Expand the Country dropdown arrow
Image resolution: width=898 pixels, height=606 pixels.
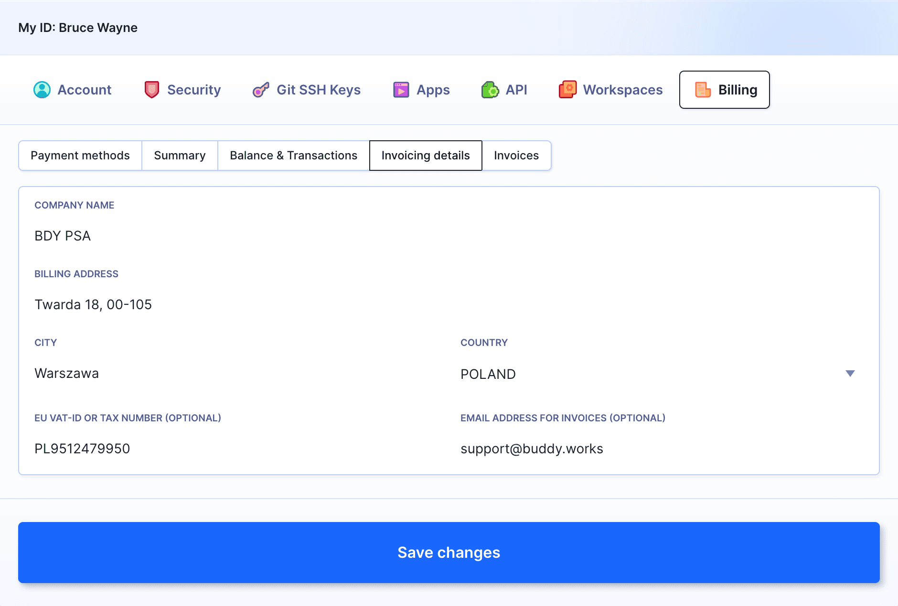tap(850, 374)
